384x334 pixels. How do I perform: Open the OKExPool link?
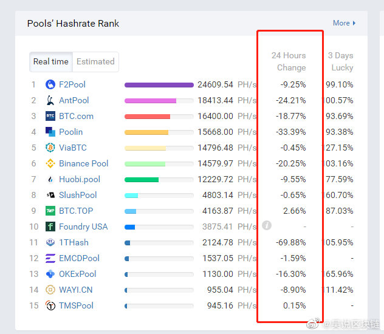(78, 274)
